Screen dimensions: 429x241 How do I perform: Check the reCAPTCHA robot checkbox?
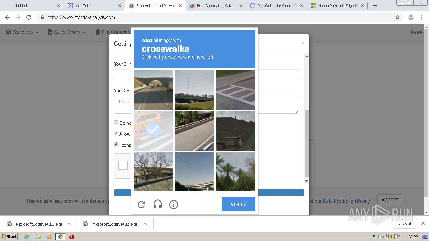pos(123,165)
